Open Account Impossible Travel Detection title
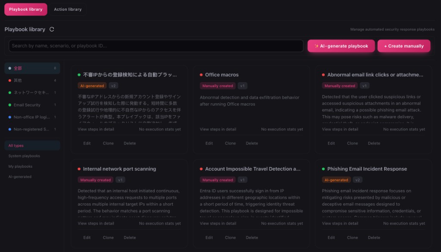Image resolution: width=441 pixels, height=252 pixels. [x=252, y=169]
